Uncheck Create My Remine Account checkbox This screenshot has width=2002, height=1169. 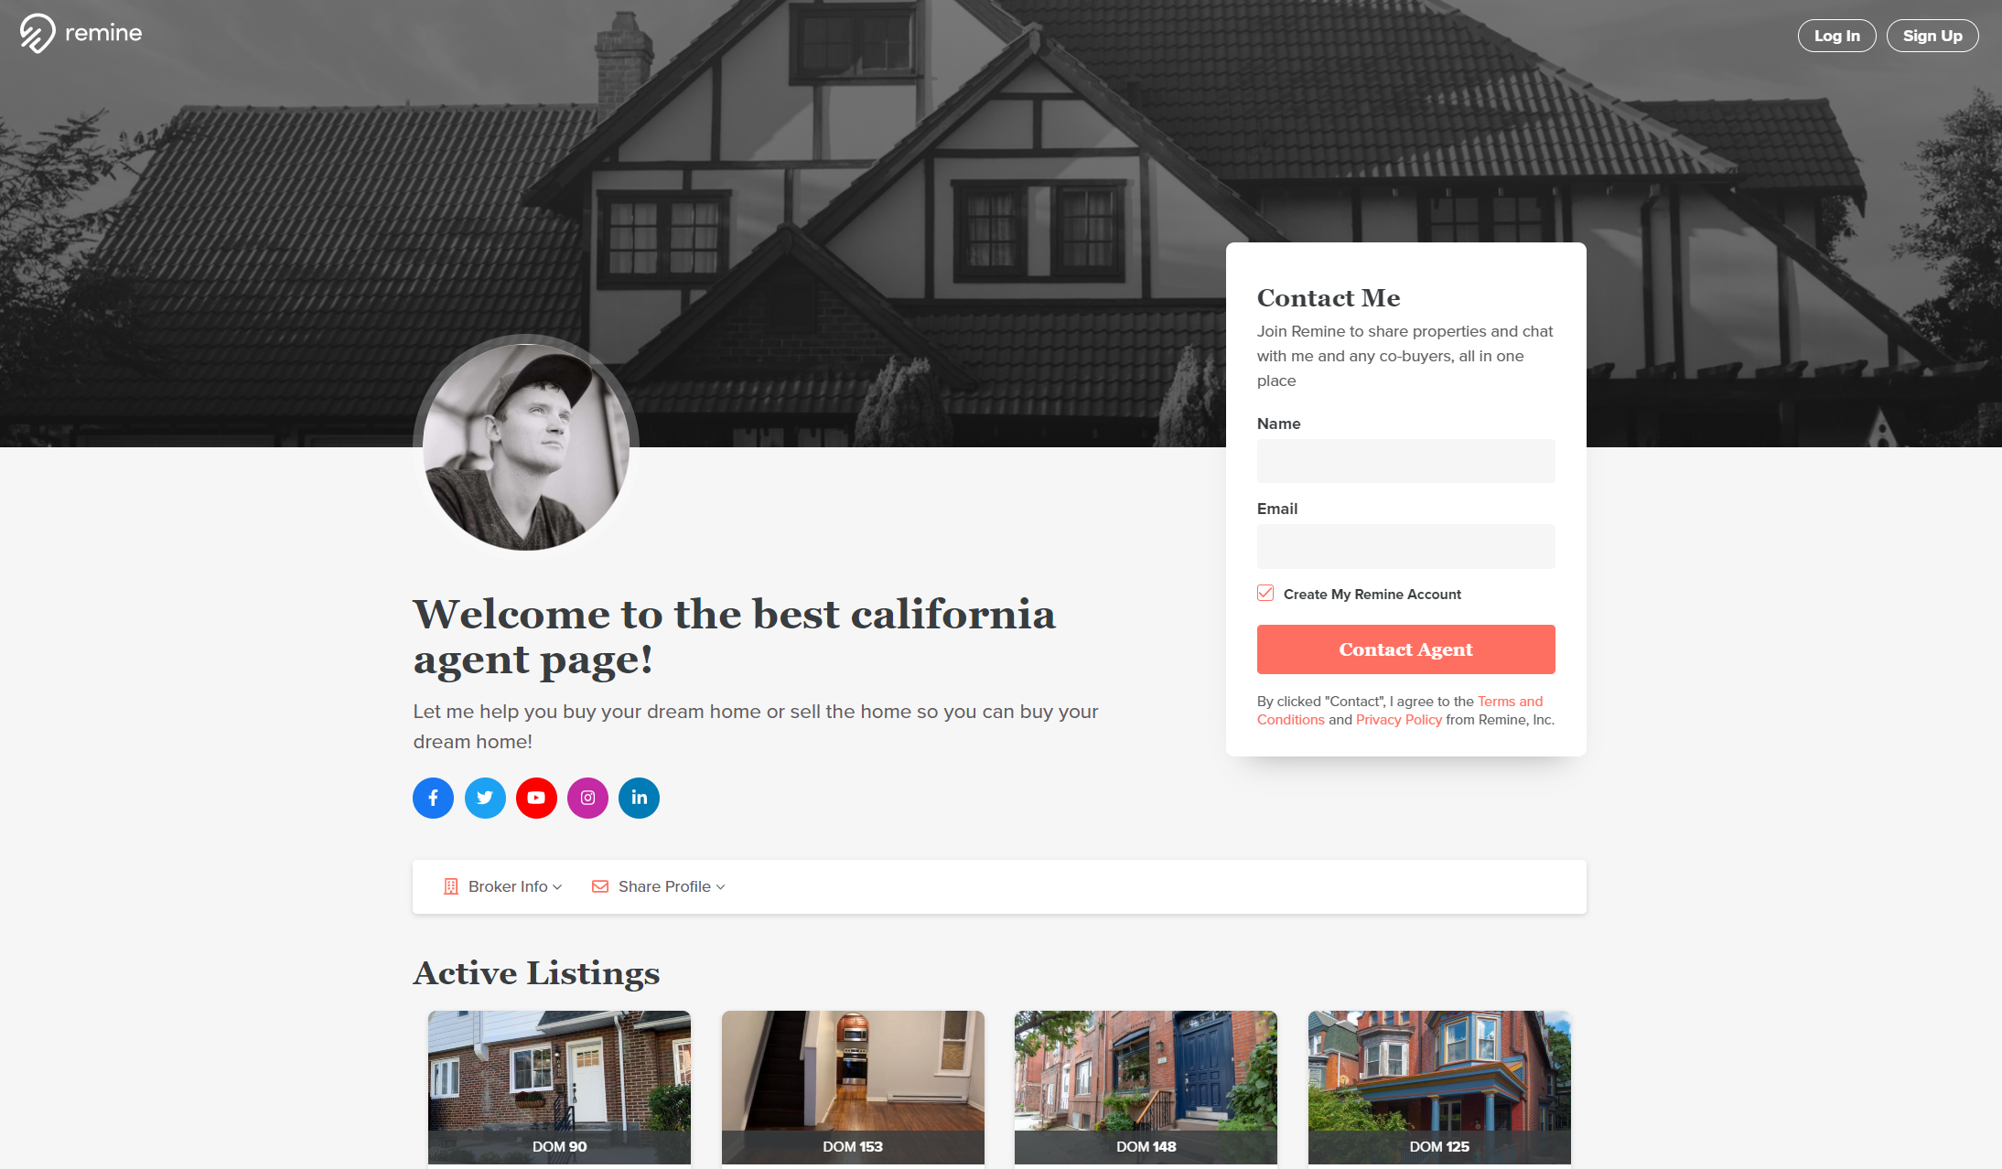point(1265,594)
